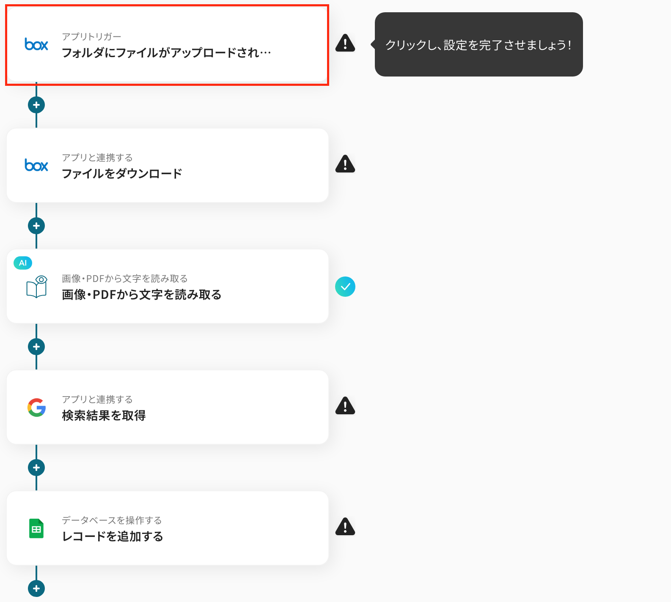Click the データベースを操作する label

pos(112,520)
